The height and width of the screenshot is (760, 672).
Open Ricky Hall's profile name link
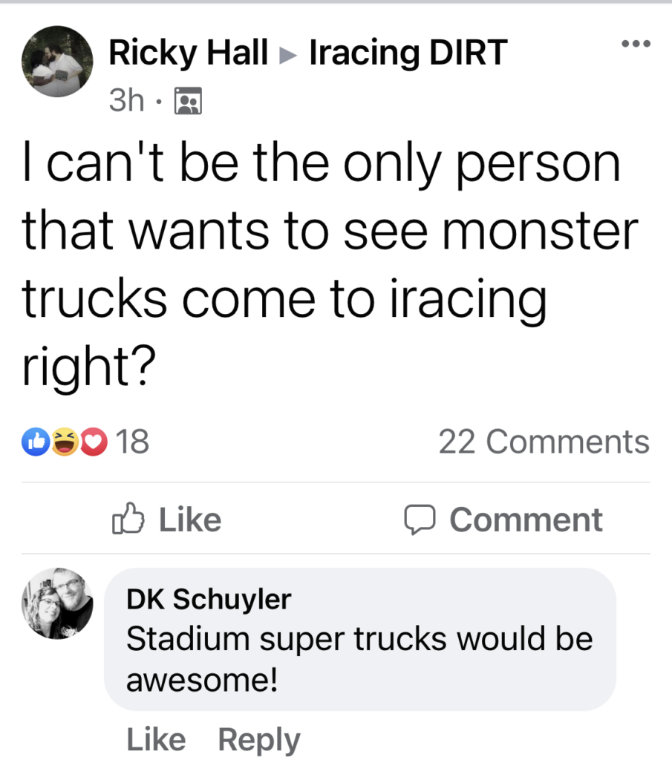189,53
